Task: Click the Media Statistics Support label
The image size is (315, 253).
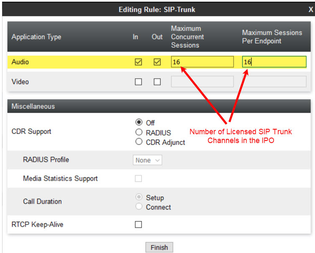Action: tap(60, 179)
